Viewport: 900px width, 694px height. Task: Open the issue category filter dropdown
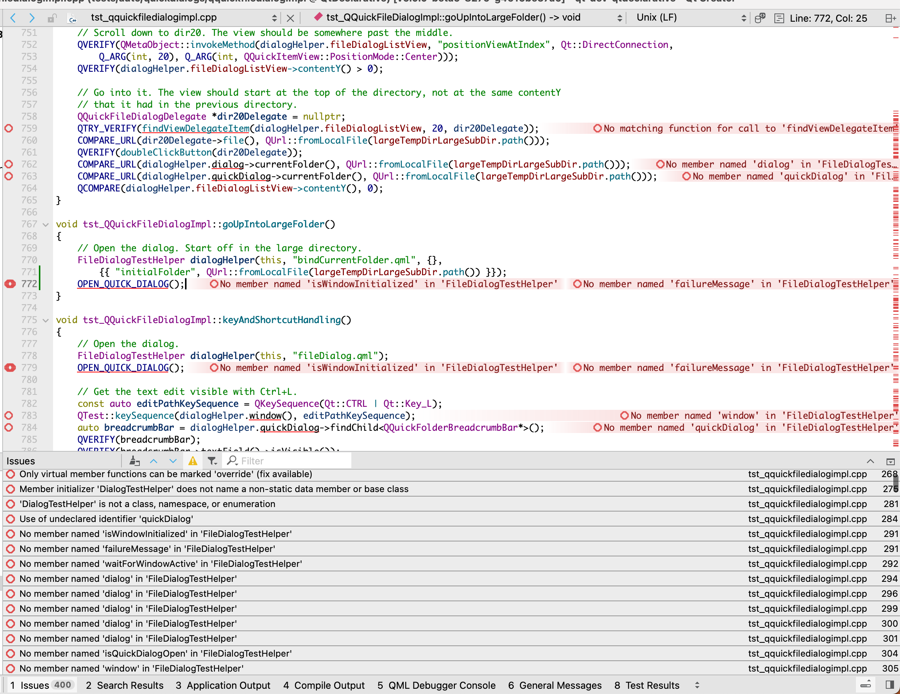pyautogui.click(x=212, y=461)
